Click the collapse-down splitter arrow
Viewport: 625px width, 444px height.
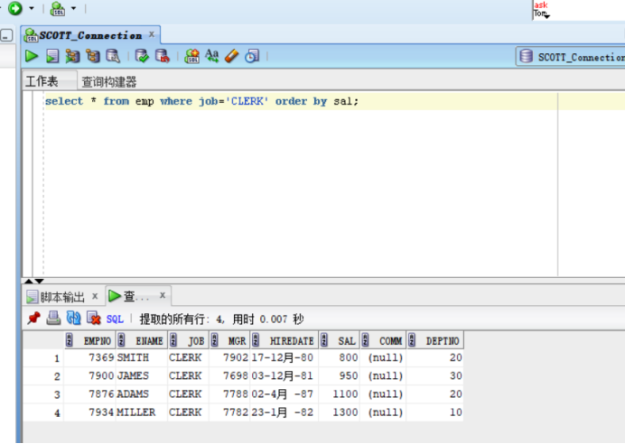pos(39,282)
